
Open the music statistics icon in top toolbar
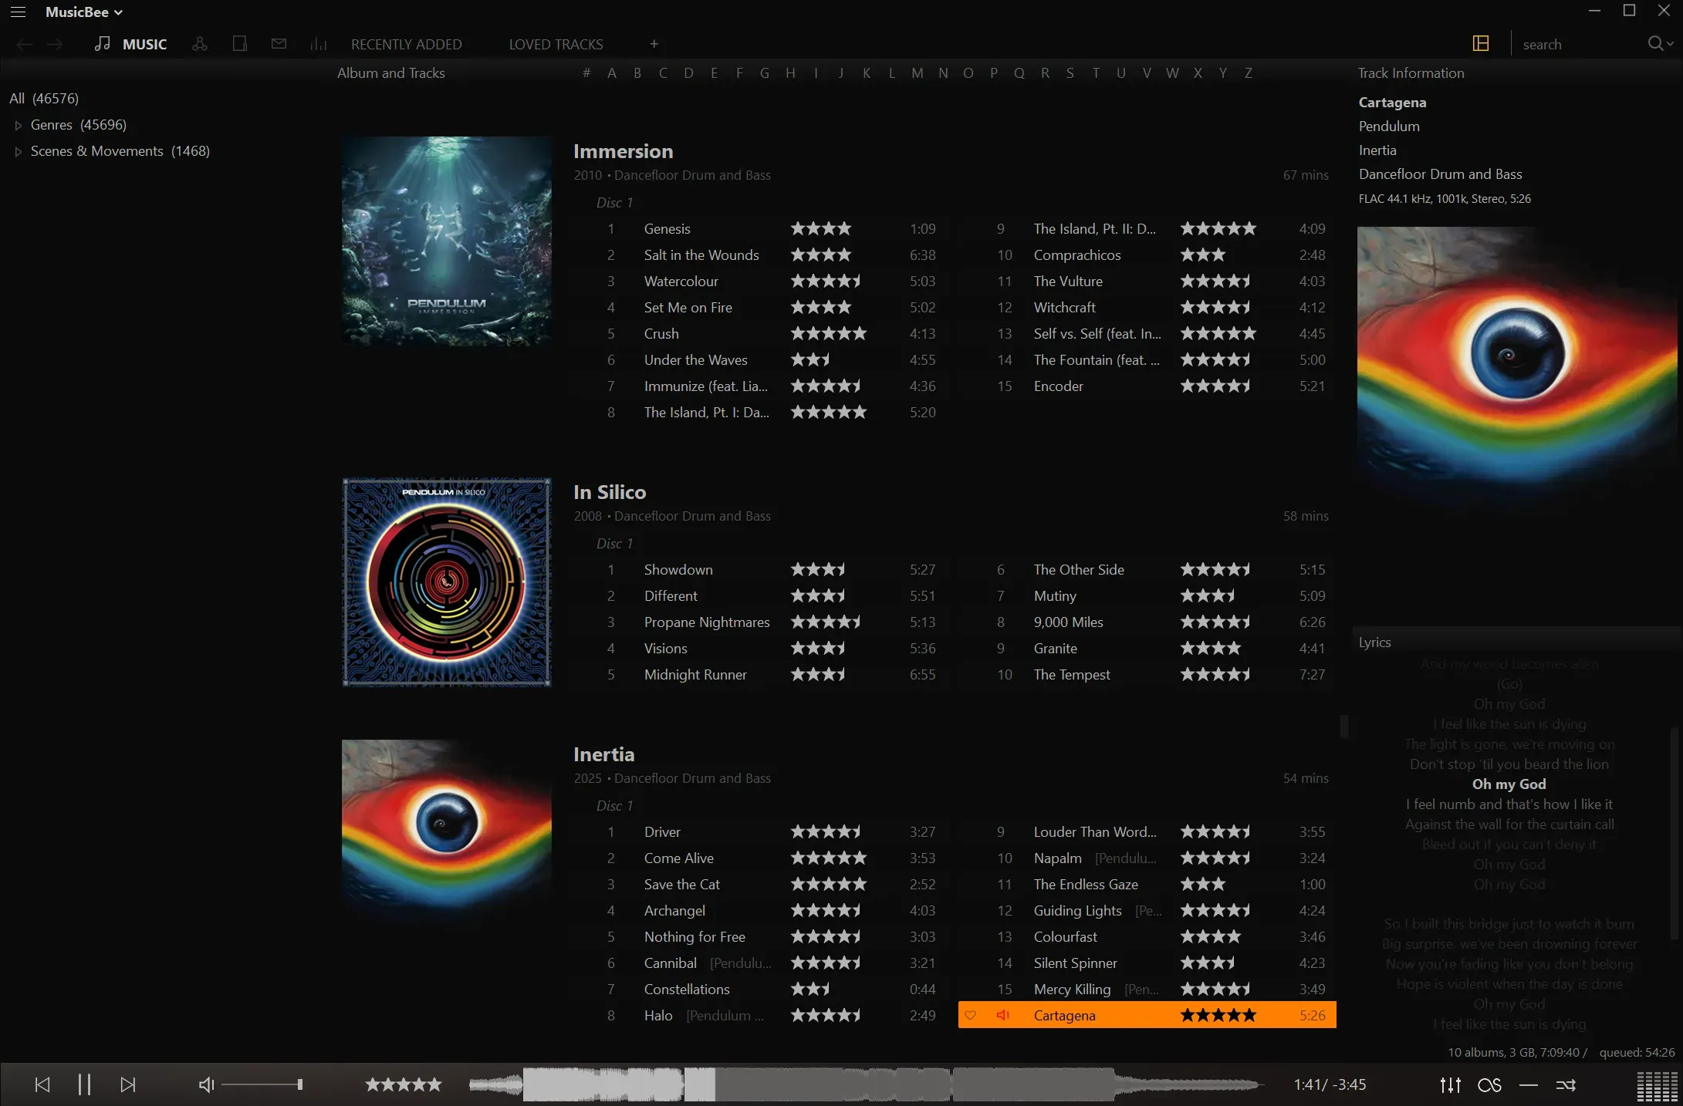coord(319,44)
